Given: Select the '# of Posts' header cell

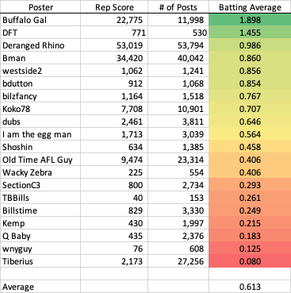Looking at the screenshot, I should [x=178, y=7].
